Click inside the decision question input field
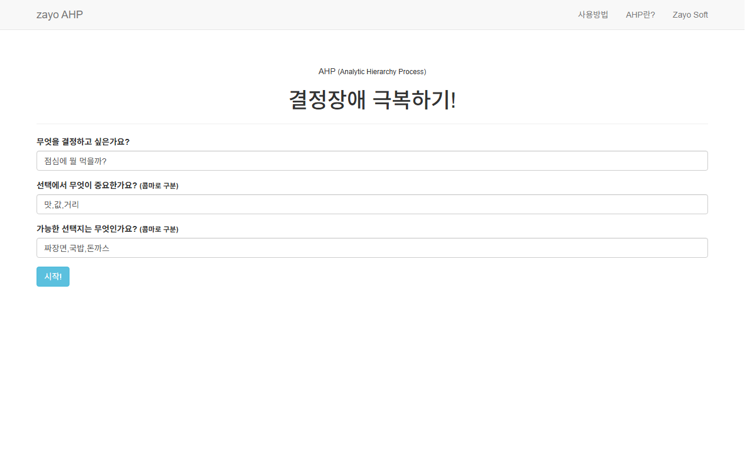 click(x=372, y=161)
